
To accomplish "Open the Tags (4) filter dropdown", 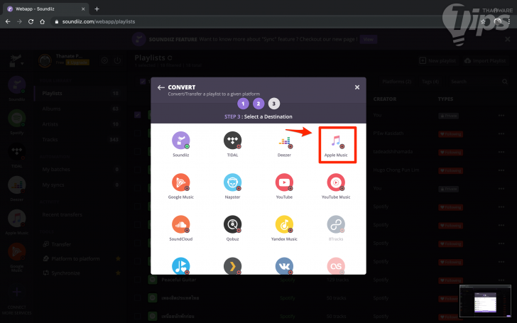I will (430, 82).
